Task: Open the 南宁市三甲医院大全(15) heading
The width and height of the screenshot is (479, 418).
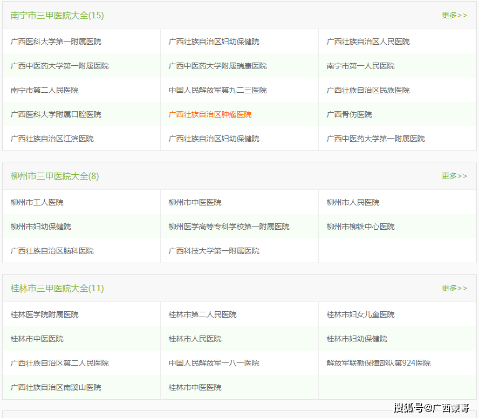Action: pyautogui.click(x=57, y=15)
